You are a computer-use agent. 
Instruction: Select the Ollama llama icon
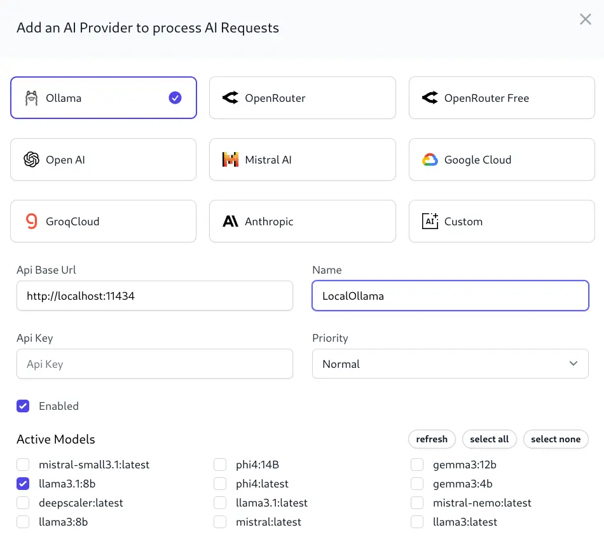click(x=31, y=98)
